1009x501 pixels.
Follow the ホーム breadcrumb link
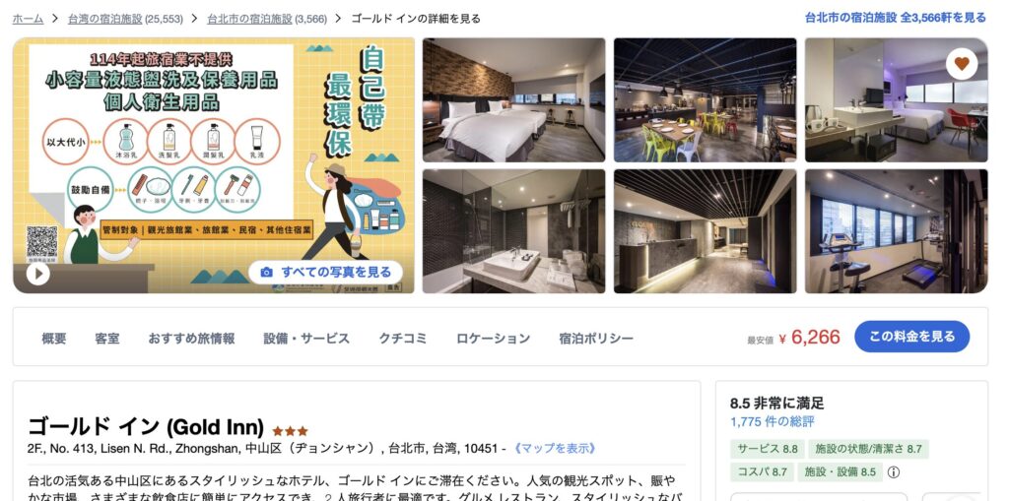[x=28, y=19]
